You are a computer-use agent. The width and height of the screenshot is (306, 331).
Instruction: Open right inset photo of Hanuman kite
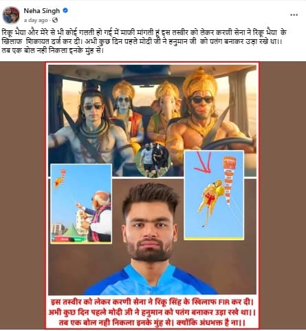214,195
